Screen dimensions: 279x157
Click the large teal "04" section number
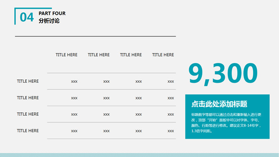pyautogui.click(x=27, y=17)
